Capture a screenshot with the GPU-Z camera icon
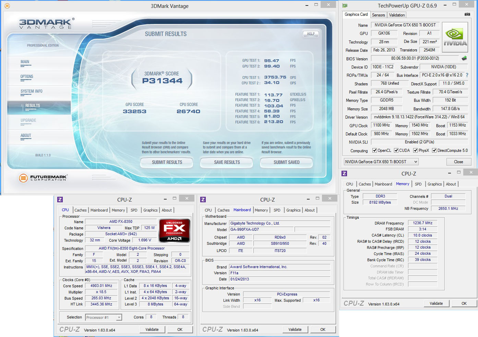Image resolution: width=478 pixels, height=337 pixels. click(467, 14)
